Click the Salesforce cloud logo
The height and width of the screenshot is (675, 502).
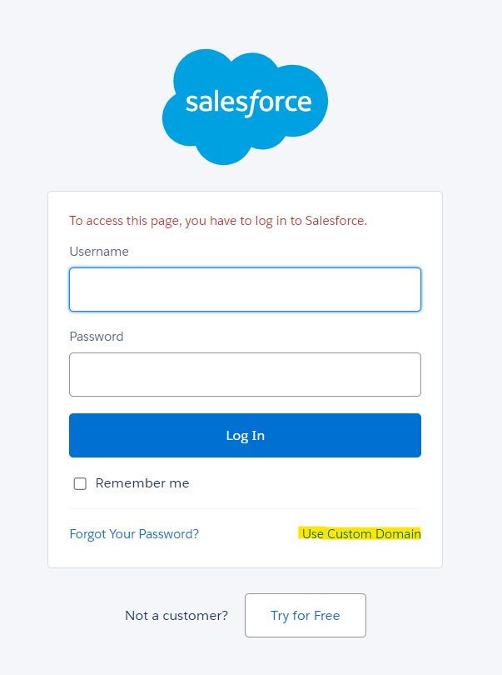point(245,106)
